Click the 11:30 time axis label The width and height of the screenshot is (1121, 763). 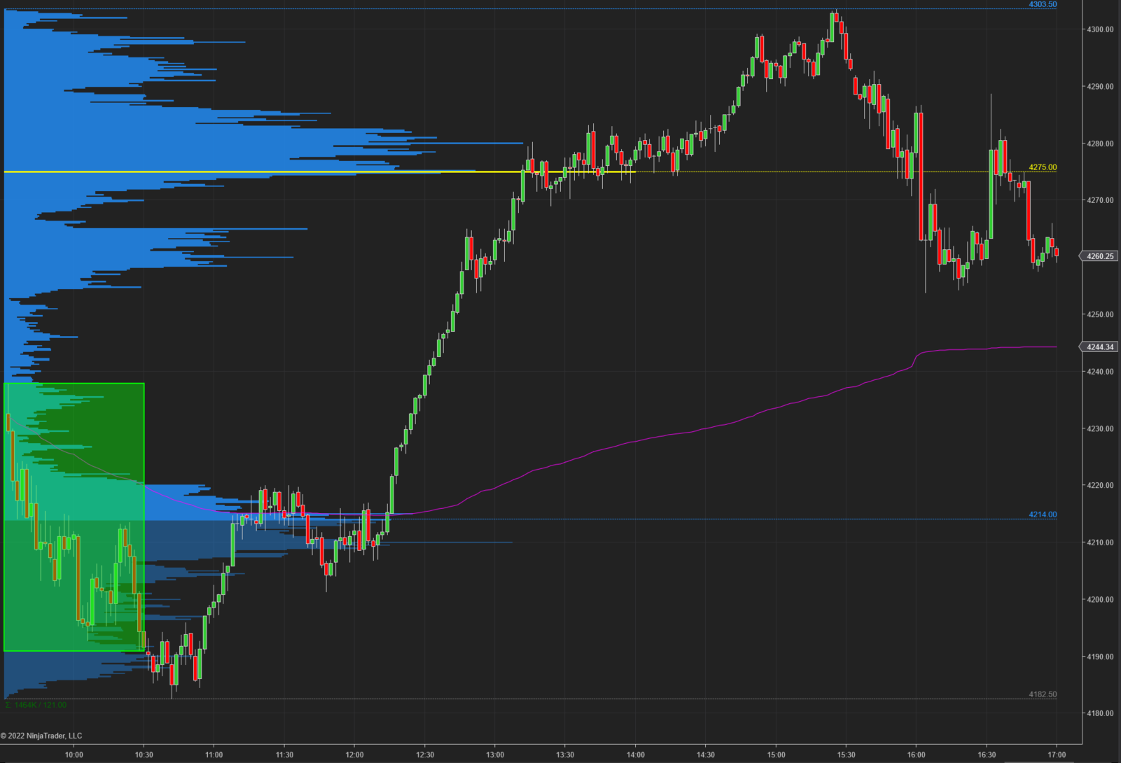284,755
